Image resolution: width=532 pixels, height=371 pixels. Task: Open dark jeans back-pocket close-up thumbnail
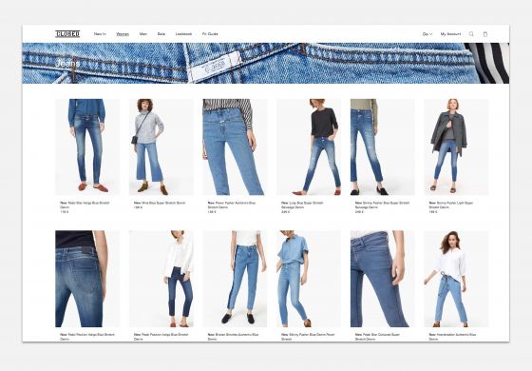click(87, 279)
